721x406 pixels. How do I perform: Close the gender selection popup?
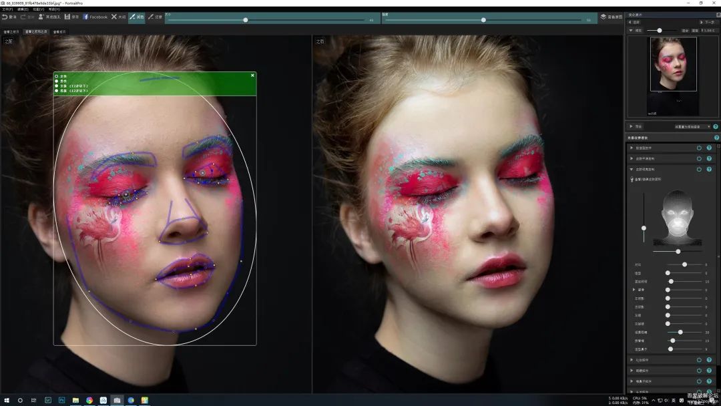pyautogui.click(x=252, y=75)
